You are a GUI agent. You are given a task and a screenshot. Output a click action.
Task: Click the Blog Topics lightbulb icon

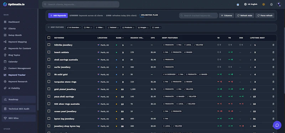pyautogui.click(x=5, y=55)
